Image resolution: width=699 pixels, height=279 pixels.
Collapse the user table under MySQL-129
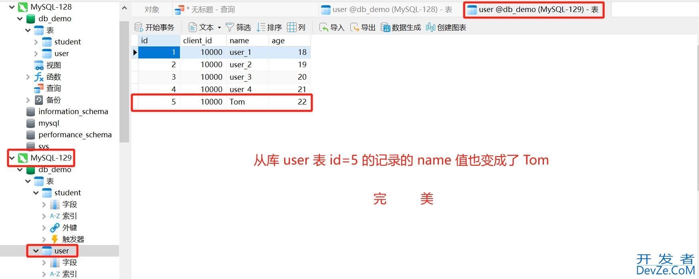[36, 251]
